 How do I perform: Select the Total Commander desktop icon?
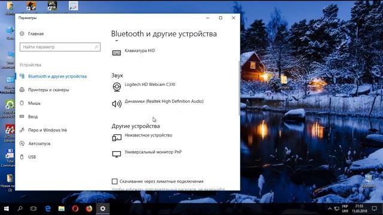pos(10,158)
